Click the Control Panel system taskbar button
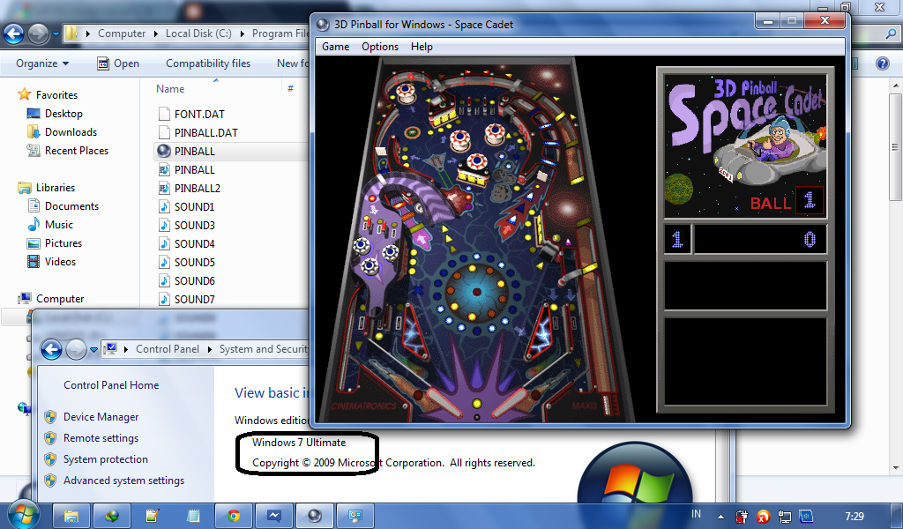Image resolution: width=903 pixels, height=529 pixels. tap(354, 516)
